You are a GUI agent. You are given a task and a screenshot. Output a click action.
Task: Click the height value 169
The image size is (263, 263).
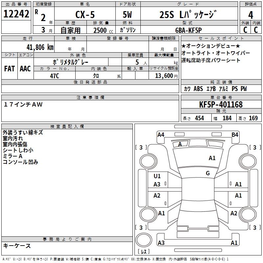(x=253, y=118)
